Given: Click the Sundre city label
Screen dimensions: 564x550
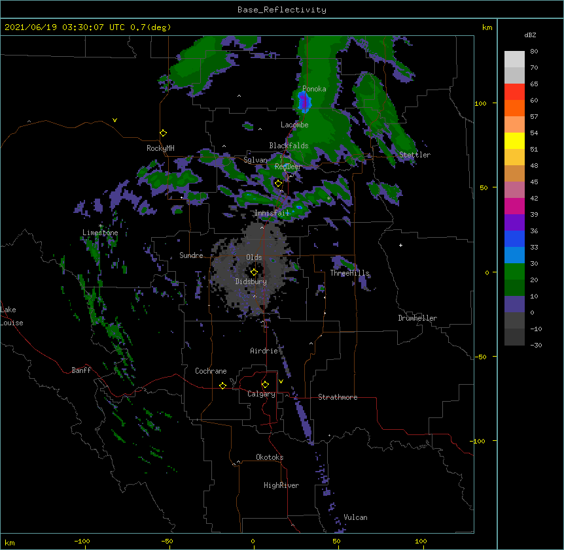Looking at the screenshot, I should coord(191,255).
